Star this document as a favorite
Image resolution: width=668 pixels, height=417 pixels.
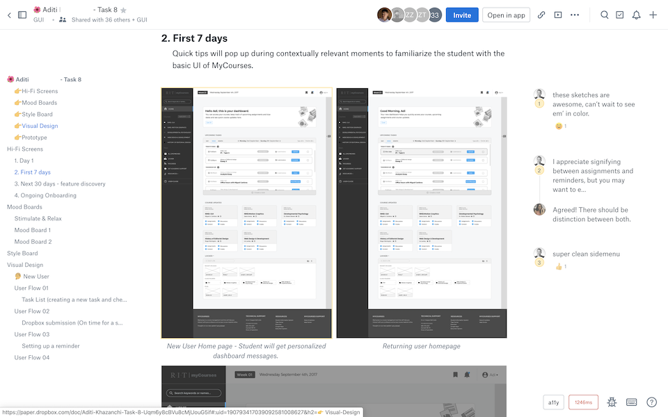click(123, 10)
